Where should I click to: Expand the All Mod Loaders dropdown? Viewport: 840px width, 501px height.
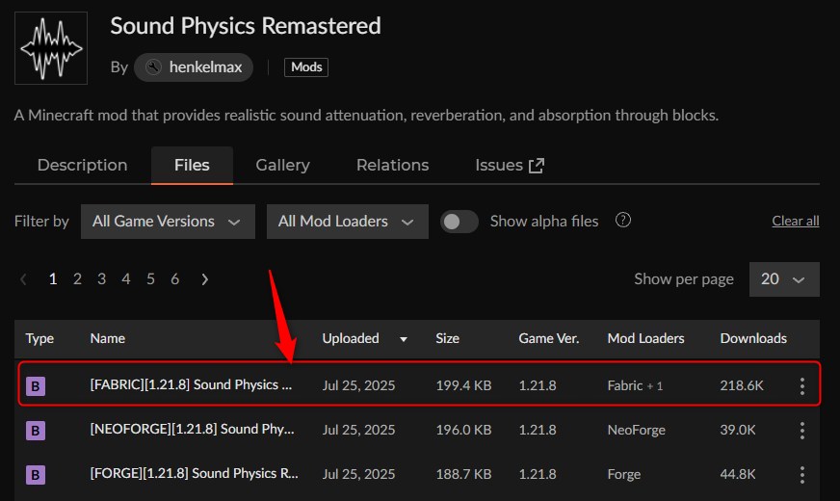[x=347, y=222]
